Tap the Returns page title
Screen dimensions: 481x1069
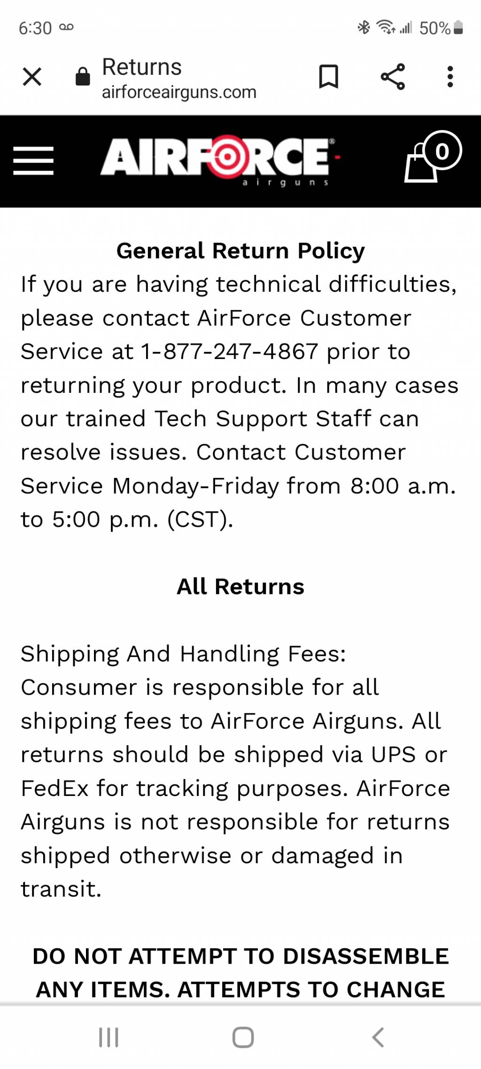[142, 67]
